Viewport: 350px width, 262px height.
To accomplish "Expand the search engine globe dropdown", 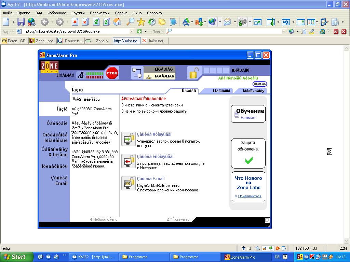I will [298, 32].
